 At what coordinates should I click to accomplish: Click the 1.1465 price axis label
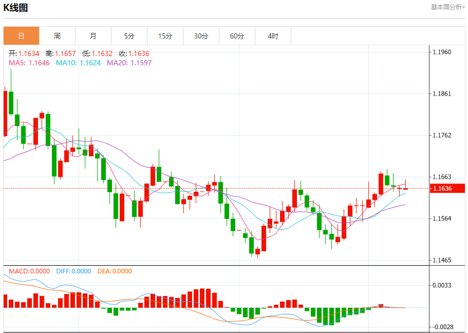pyautogui.click(x=442, y=260)
